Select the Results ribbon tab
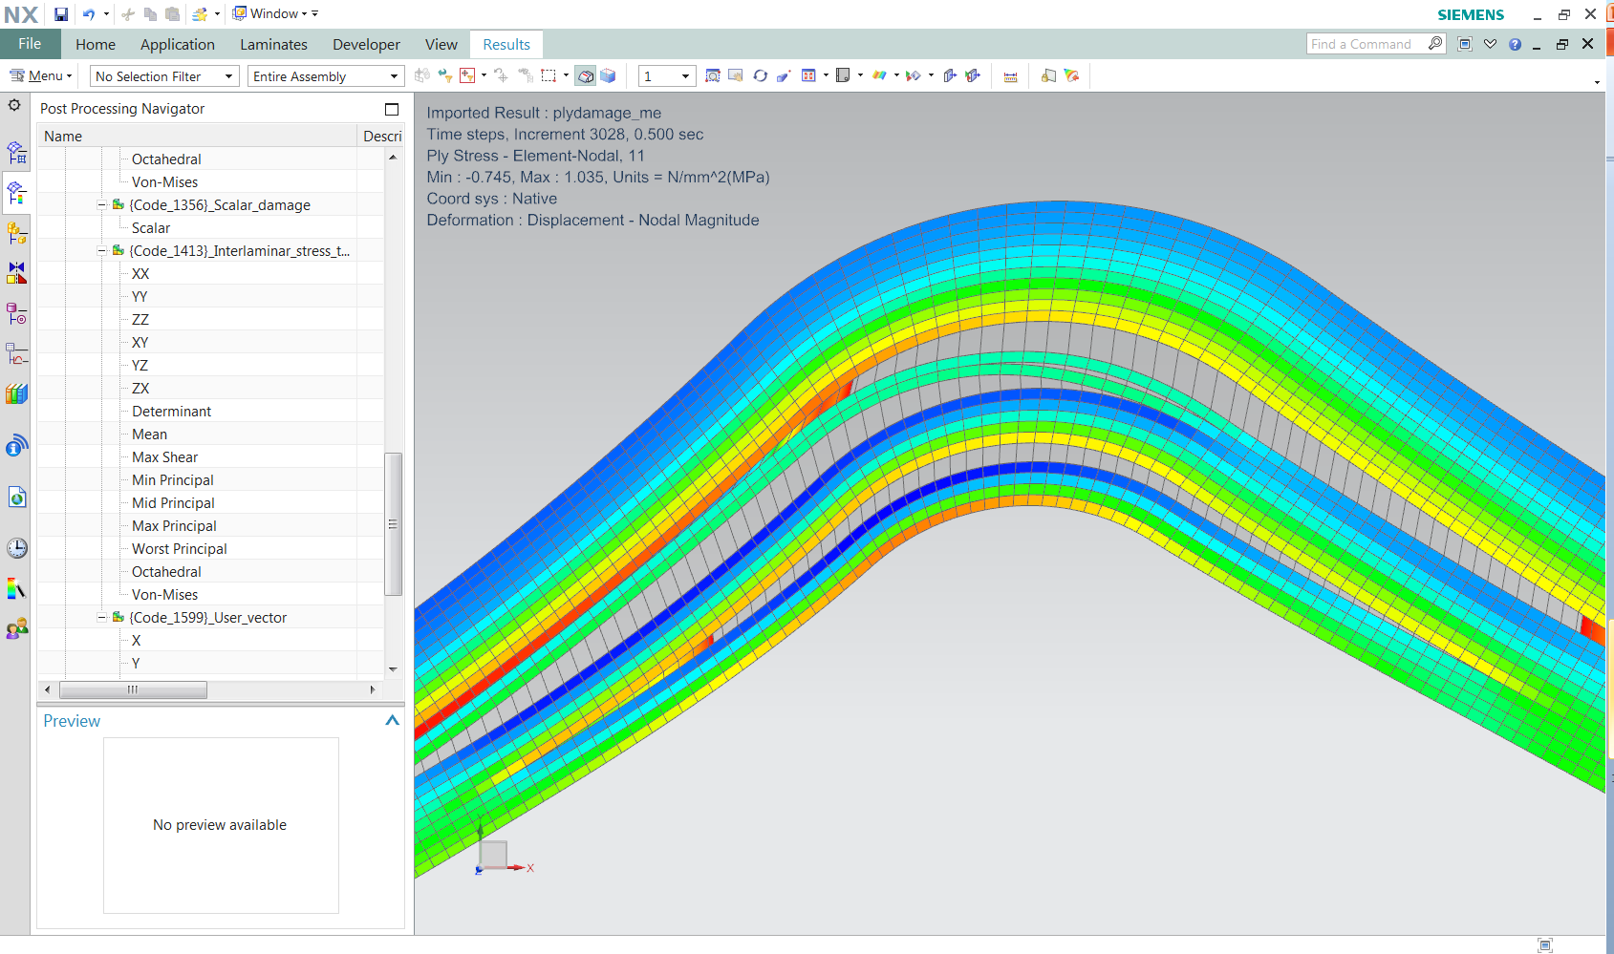 tap(506, 44)
